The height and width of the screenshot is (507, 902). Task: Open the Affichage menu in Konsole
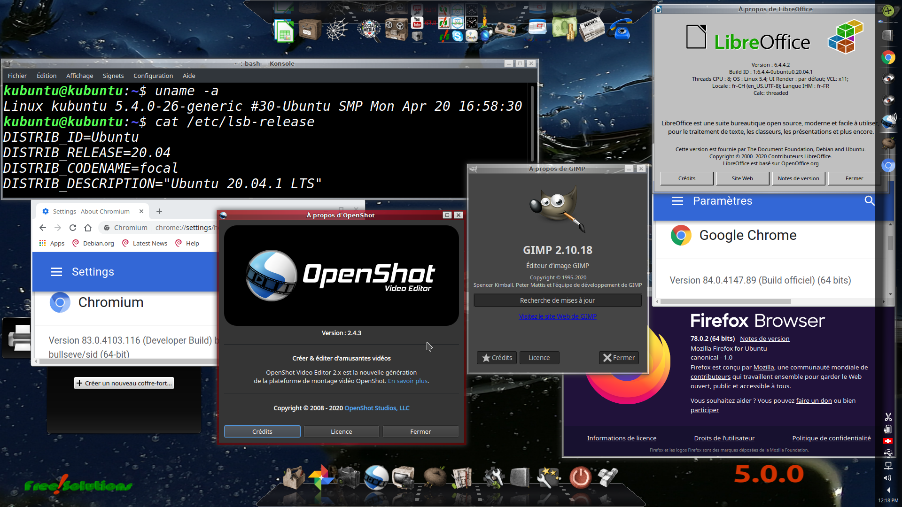pos(79,76)
